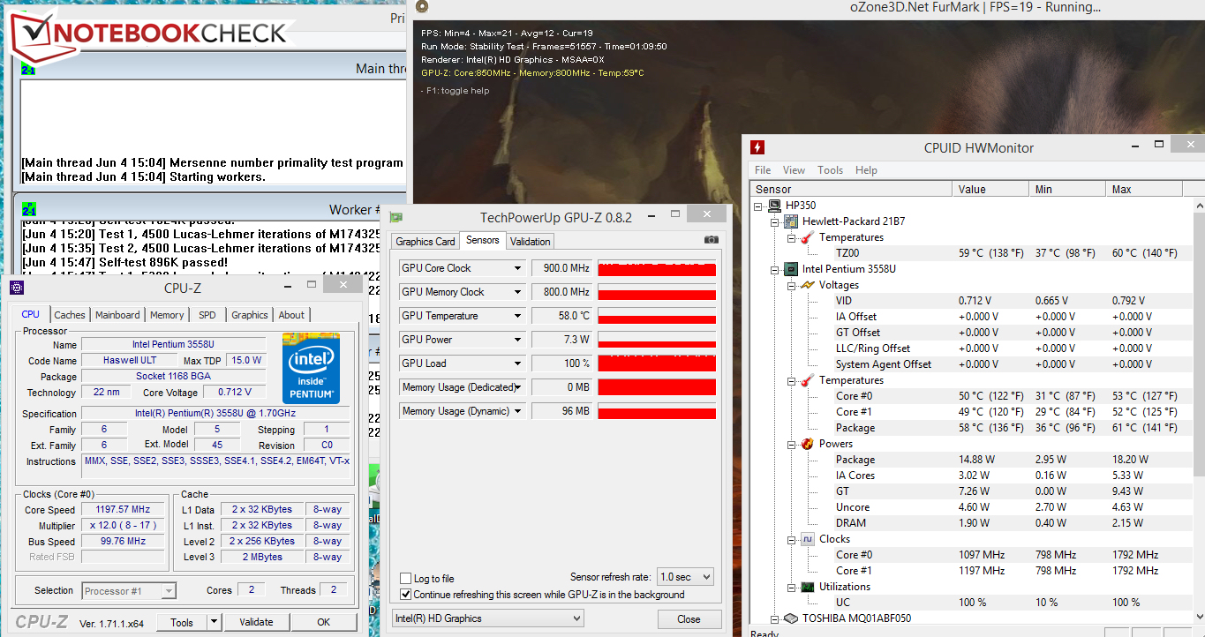Open the Processor #1 selection dropdown
This screenshot has height=637, width=1205.
point(130,590)
